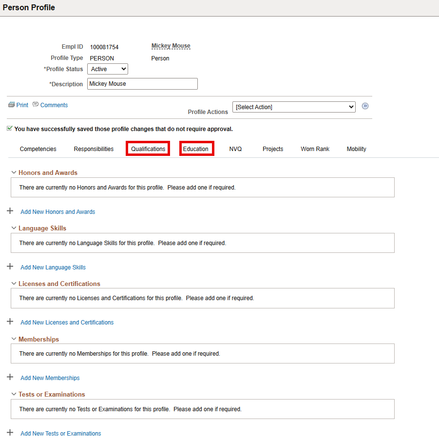Open the Profile Status dropdown
Image resolution: width=439 pixels, height=439 pixels.
pos(107,69)
